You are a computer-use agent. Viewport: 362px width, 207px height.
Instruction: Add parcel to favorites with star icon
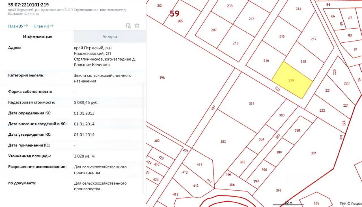(x=137, y=25)
